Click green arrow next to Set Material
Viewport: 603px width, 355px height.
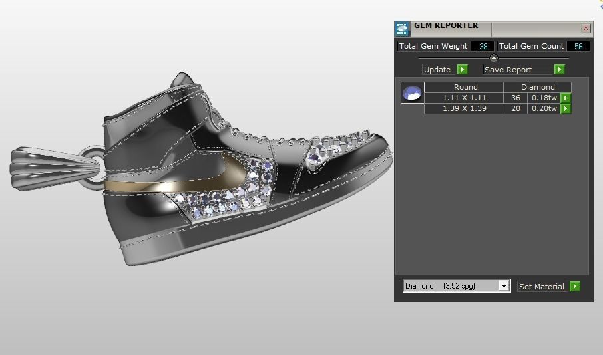coord(575,287)
